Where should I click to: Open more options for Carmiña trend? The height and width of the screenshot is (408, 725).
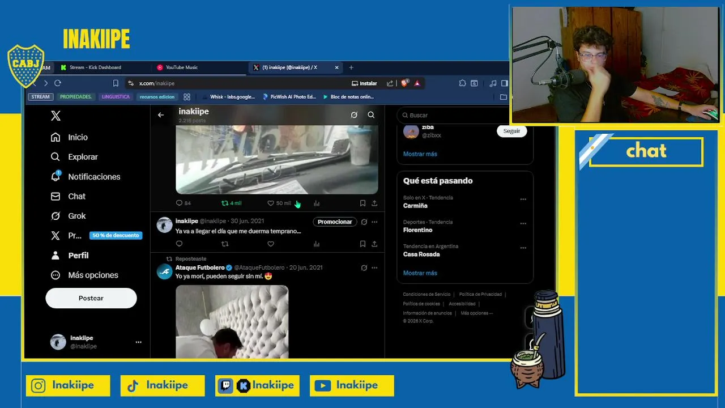(523, 199)
